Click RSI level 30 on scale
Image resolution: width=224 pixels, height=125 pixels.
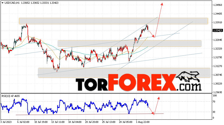pyautogui.click(x=214, y=112)
